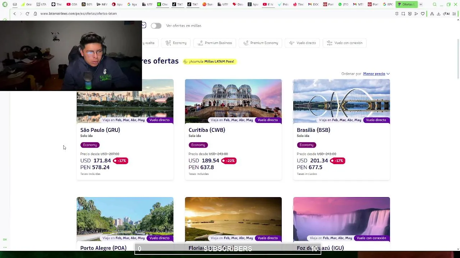Open the Brasilia (BSB) bridge photo
The height and width of the screenshot is (258, 460).
click(341, 101)
